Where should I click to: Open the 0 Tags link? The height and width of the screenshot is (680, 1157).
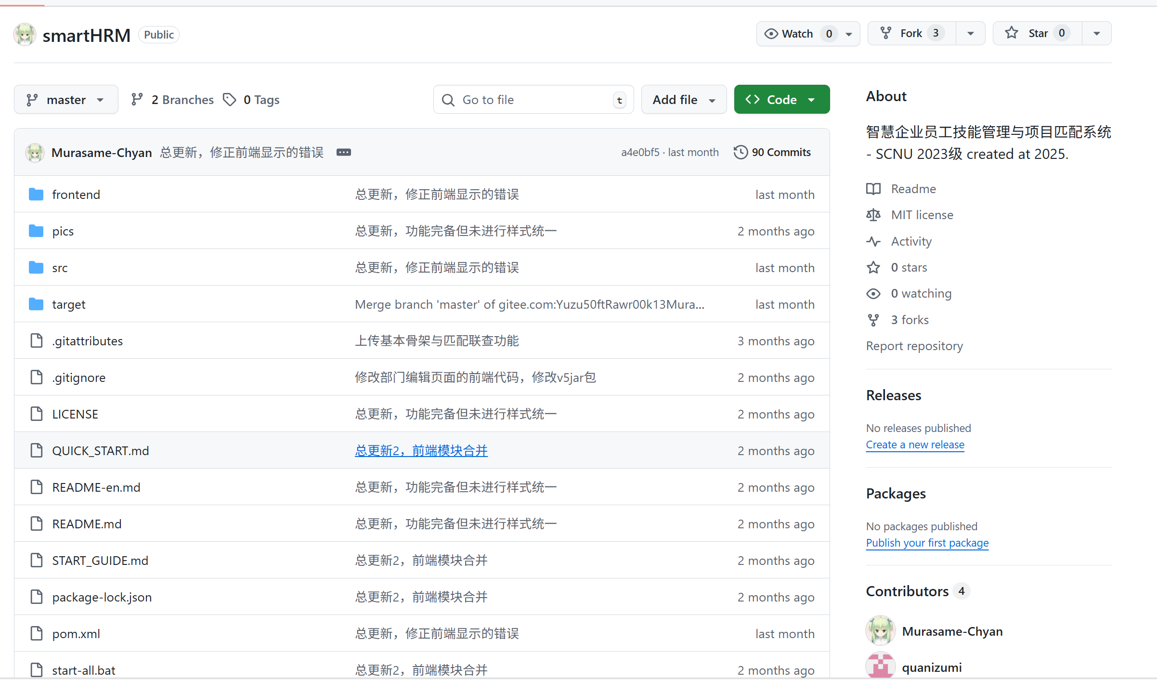pyautogui.click(x=251, y=100)
